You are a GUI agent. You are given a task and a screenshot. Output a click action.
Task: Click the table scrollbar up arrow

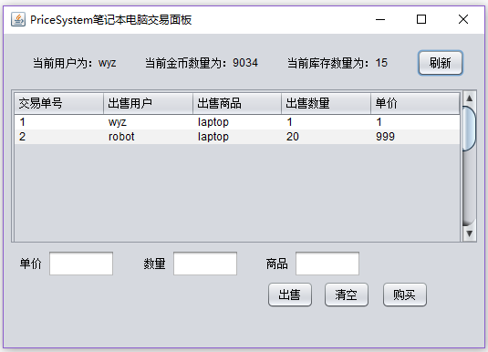pyautogui.click(x=470, y=98)
